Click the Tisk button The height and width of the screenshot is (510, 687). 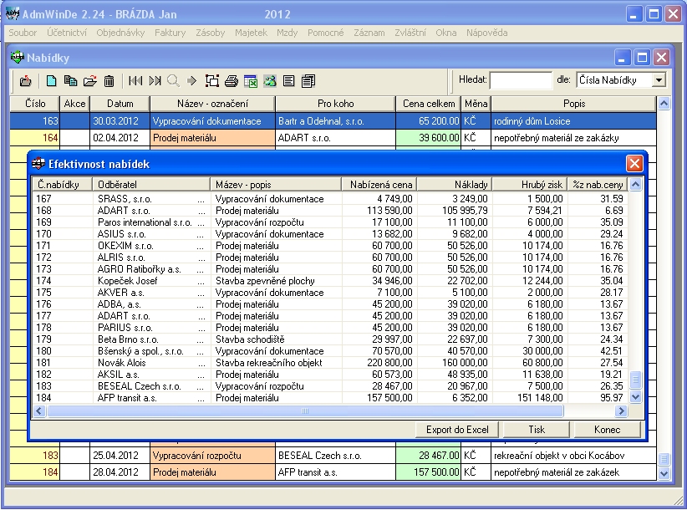pos(537,430)
